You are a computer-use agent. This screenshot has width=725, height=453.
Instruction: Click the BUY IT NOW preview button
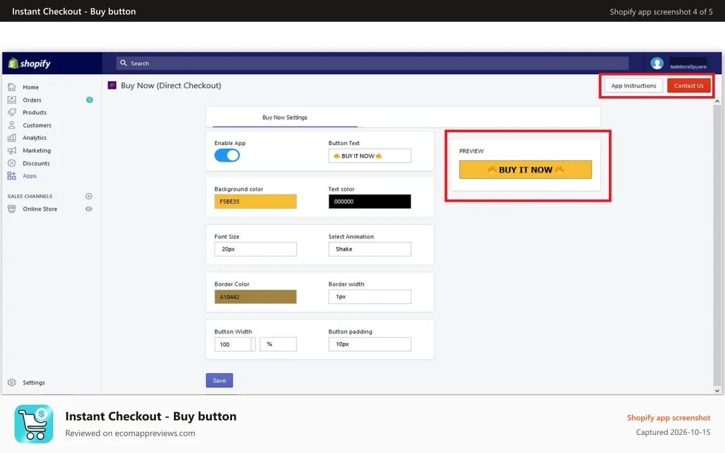coord(526,170)
